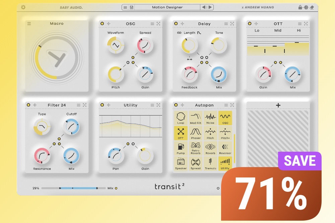335x223 pixels.
Task: Click the Delay Length curve shape icon
Action: [199, 33]
